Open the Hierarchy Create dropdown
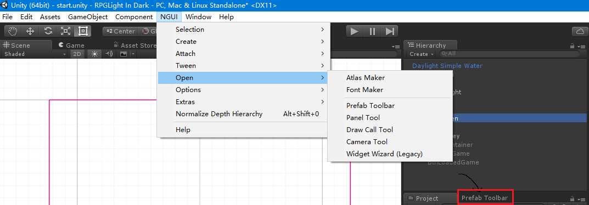Screen dimensions: 589x205 pyautogui.click(x=421, y=54)
